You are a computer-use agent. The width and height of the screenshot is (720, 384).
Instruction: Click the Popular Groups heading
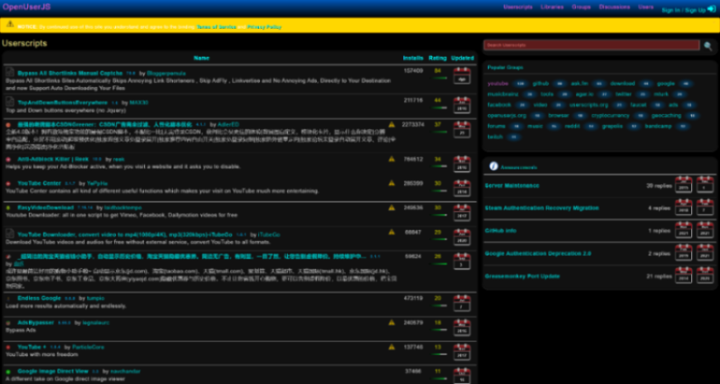coord(505,67)
